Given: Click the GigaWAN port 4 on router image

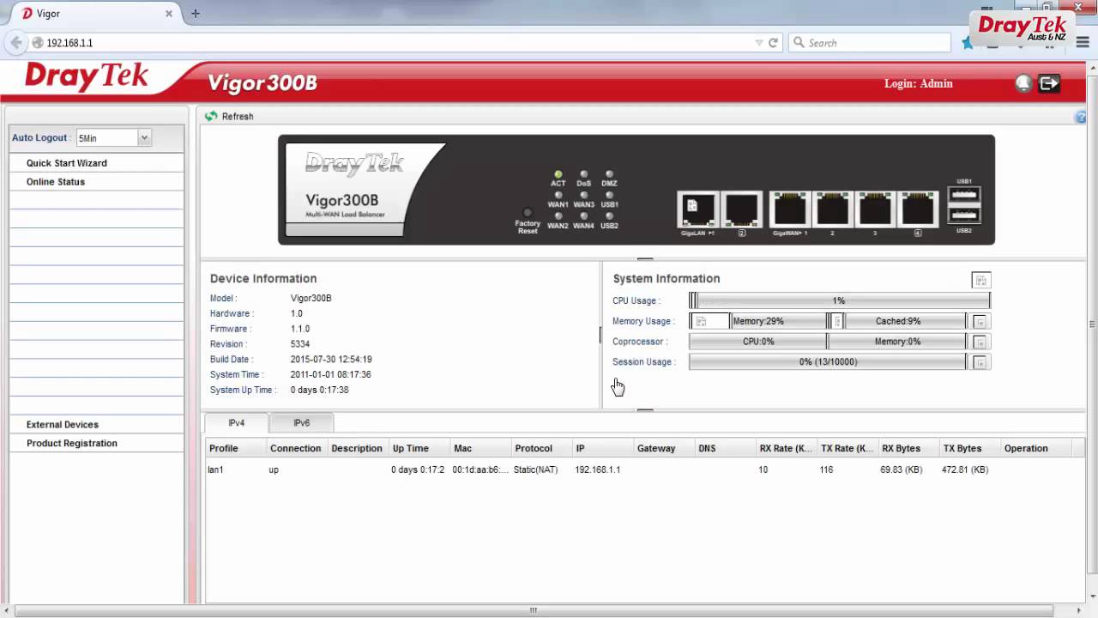Looking at the screenshot, I should pos(918,209).
